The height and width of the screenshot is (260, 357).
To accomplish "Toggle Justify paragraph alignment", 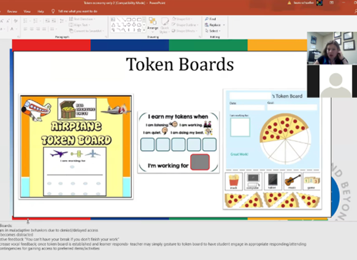I will (x=44, y=29).
